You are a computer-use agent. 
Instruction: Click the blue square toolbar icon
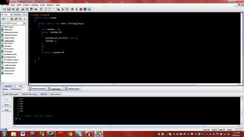coord(85,9)
